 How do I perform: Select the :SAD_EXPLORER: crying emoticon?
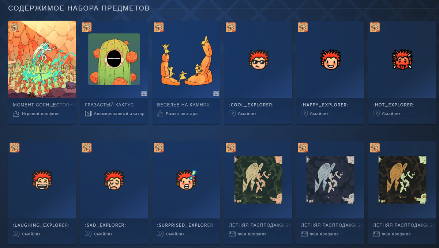114,181
